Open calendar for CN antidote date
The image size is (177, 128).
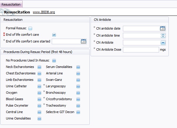[x=163, y=28]
